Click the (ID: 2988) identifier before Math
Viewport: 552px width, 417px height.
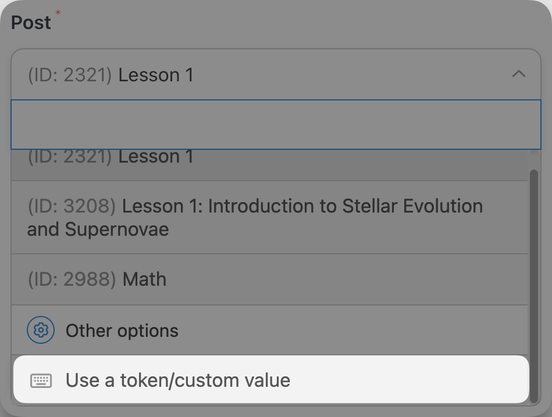click(72, 279)
